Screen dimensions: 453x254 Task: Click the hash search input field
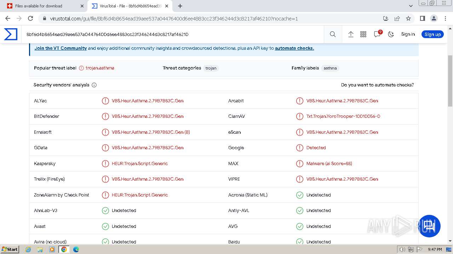point(172,34)
